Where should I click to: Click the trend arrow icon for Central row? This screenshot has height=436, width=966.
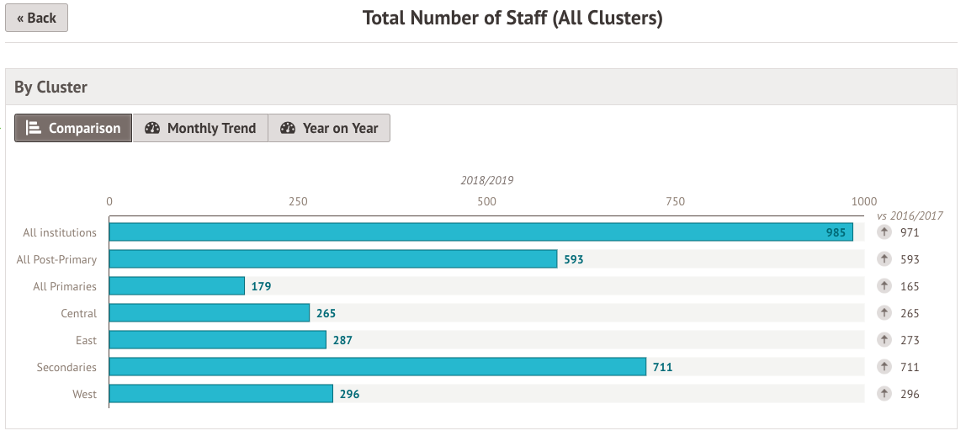(x=884, y=313)
